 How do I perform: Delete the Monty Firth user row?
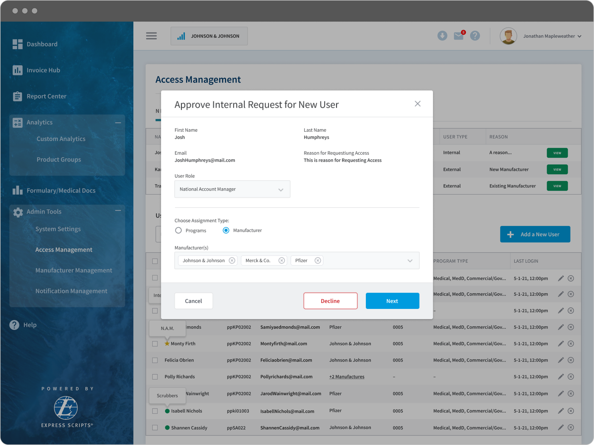571,343
